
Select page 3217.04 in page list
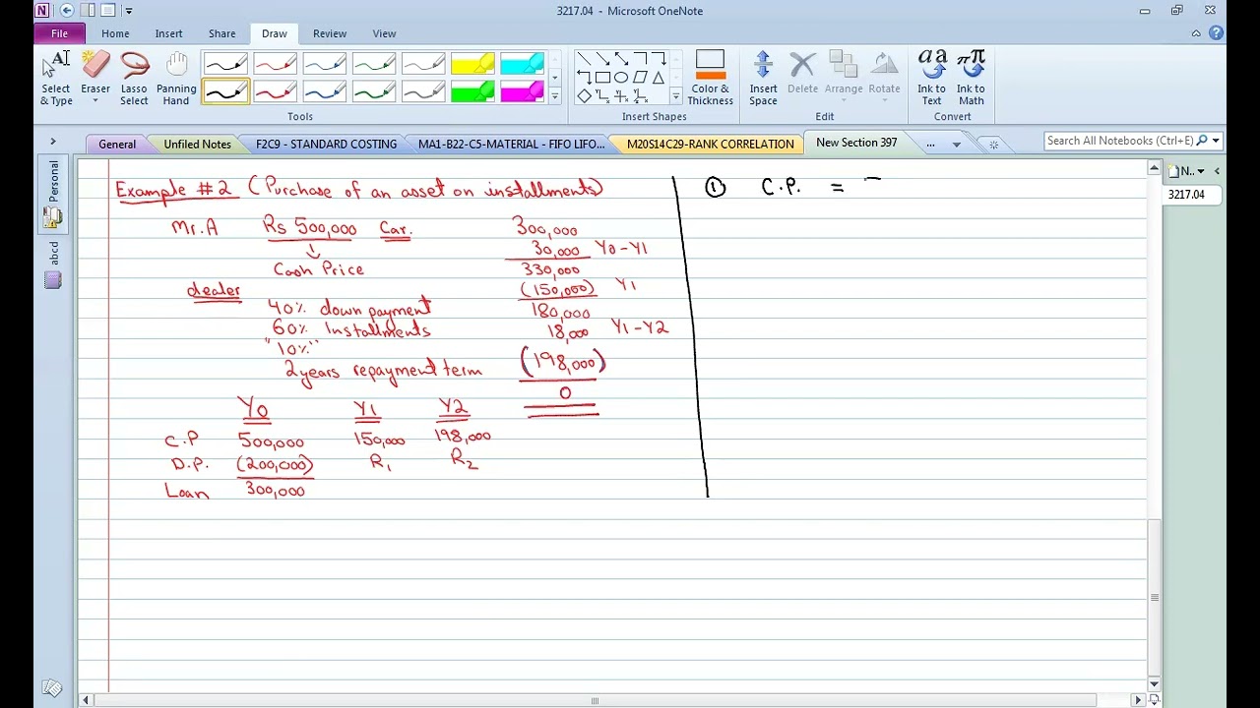(x=1193, y=195)
